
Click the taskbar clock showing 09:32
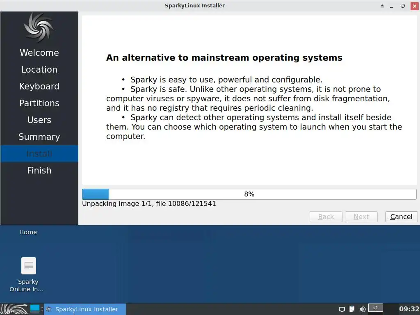[x=409, y=309]
